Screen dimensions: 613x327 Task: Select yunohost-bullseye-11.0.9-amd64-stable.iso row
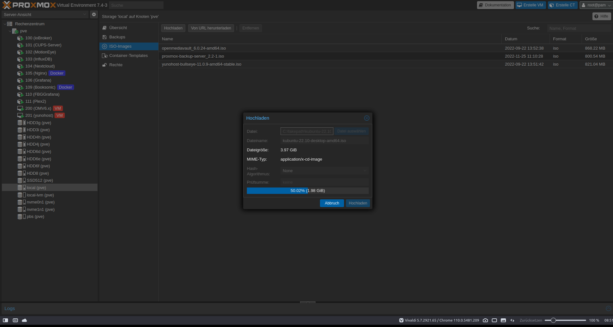[386, 64]
